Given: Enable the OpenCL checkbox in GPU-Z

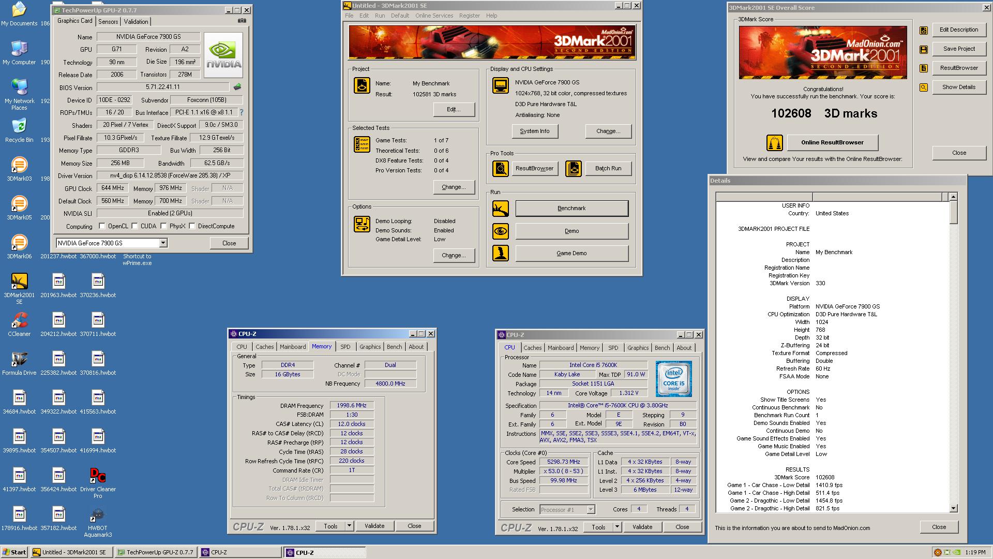Looking at the screenshot, I should [102, 226].
